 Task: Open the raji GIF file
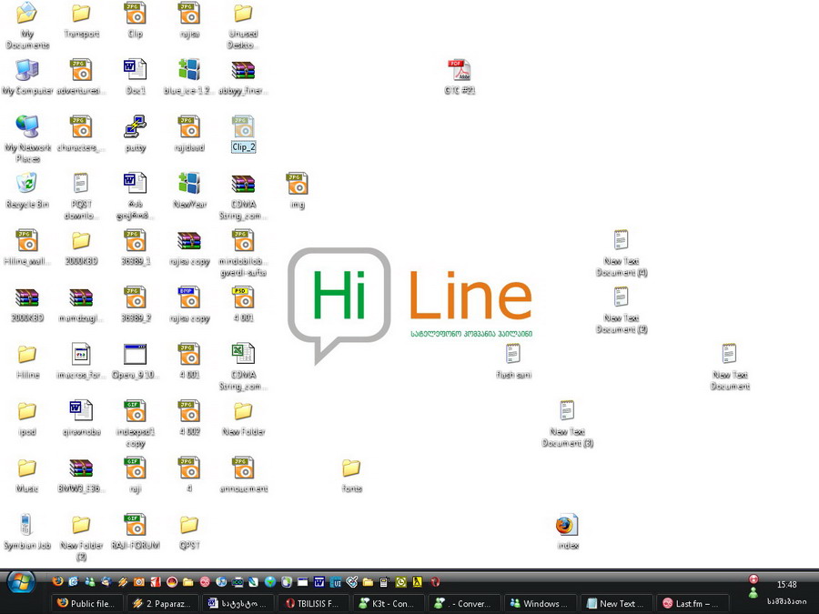pos(136,468)
